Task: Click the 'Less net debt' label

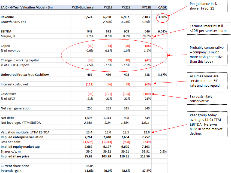Action: pos(10,142)
